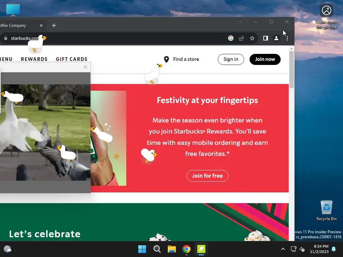
Task: Open Chrome side panel icon
Action: 266,38
